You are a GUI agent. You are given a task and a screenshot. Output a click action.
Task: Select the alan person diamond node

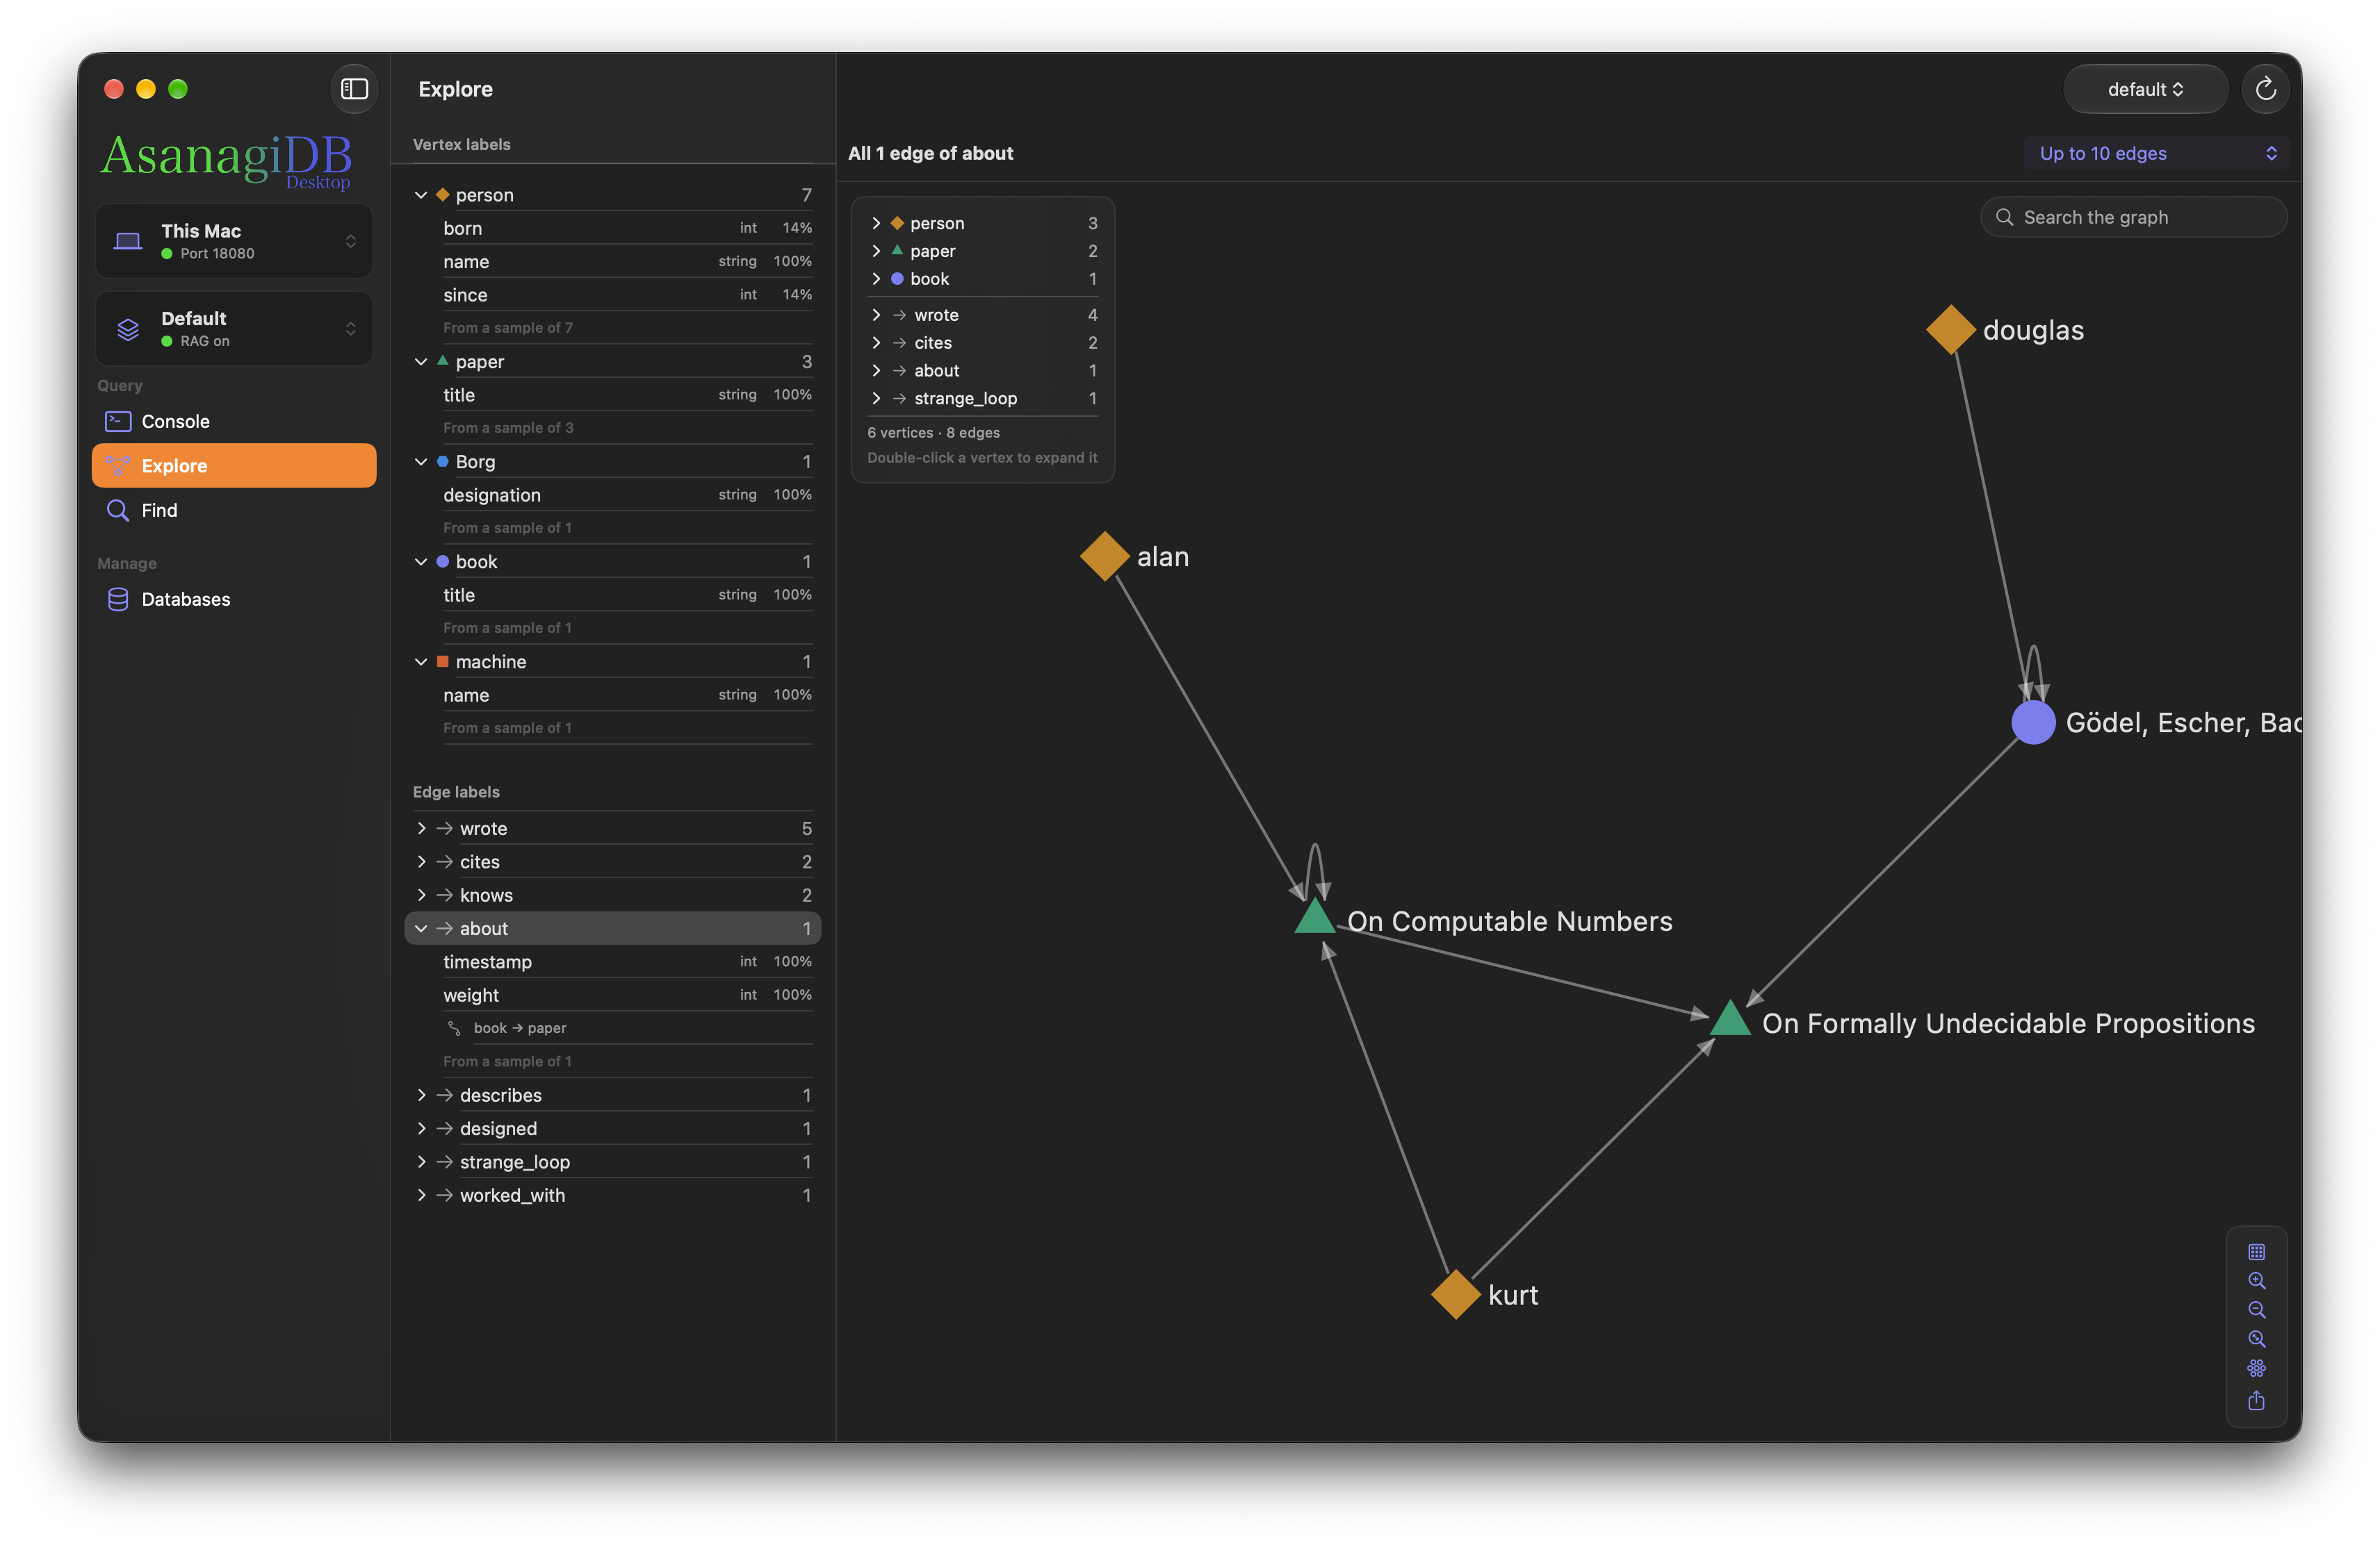(1104, 556)
